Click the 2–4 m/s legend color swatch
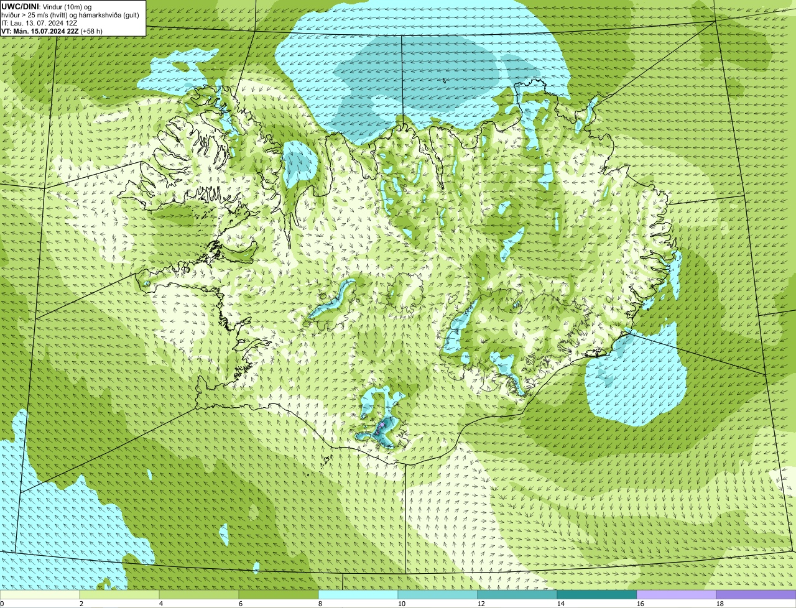796x608 pixels. [119, 595]
